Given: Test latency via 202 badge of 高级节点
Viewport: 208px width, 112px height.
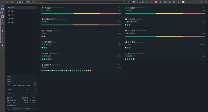Looking at the screenshot, I should coord(119,65).
